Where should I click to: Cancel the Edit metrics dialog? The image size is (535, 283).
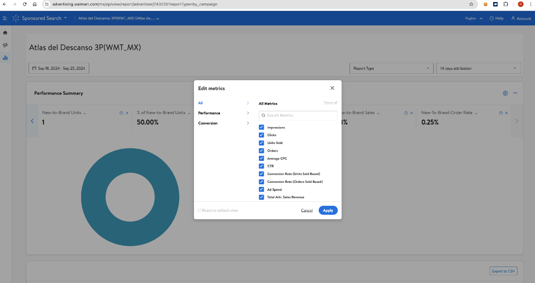coord(307,210)
